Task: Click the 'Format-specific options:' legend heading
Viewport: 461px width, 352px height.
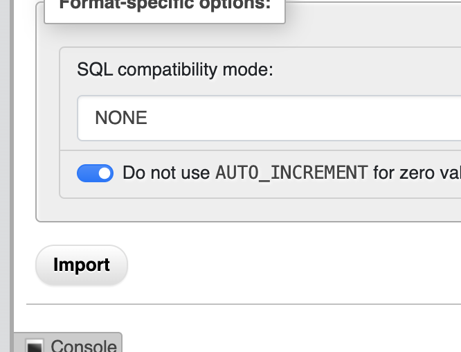Action: coord(164,6)
